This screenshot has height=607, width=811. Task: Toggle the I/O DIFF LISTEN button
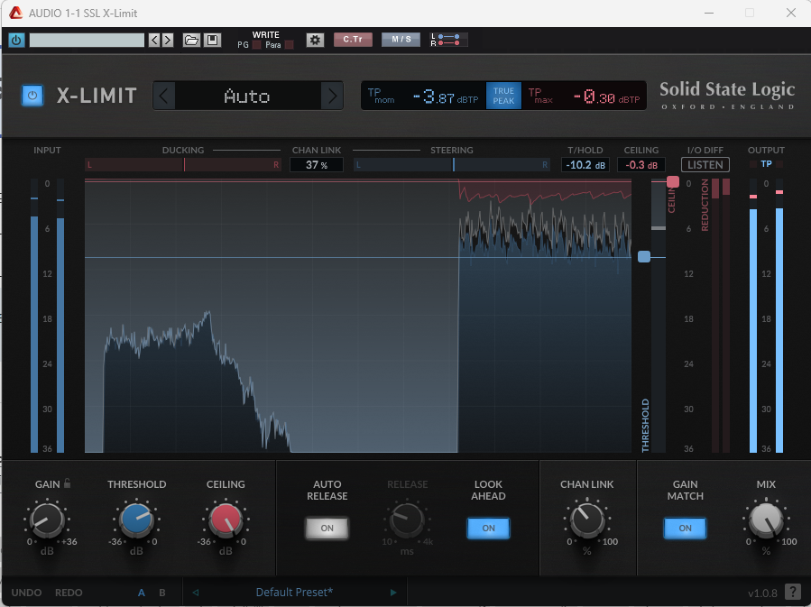705,165
